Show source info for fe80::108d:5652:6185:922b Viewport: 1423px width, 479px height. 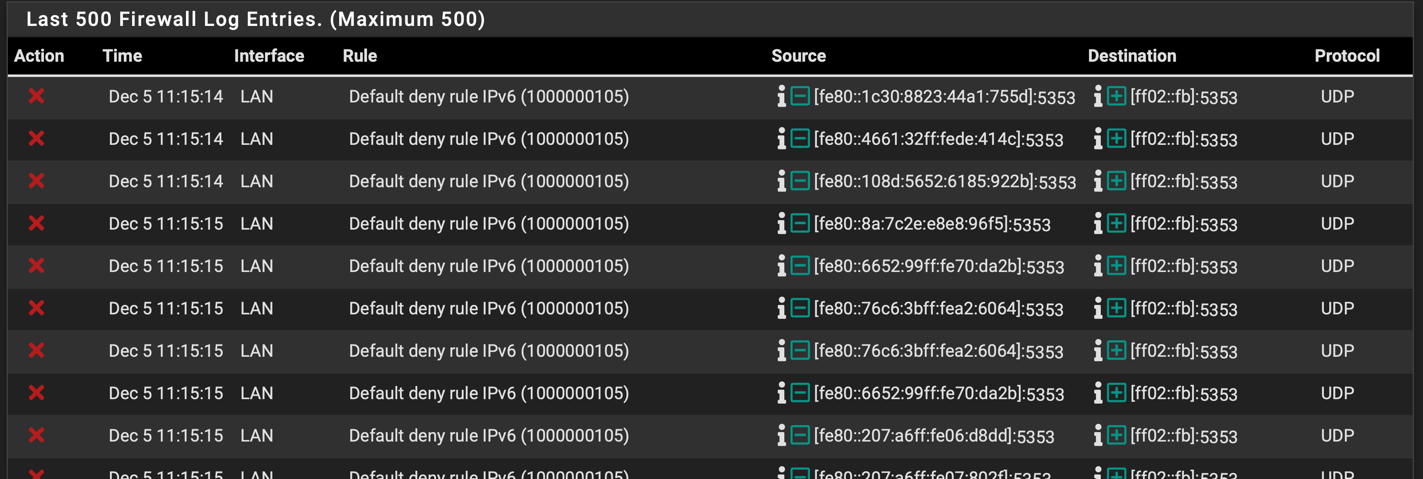click(x=781, y=181)
